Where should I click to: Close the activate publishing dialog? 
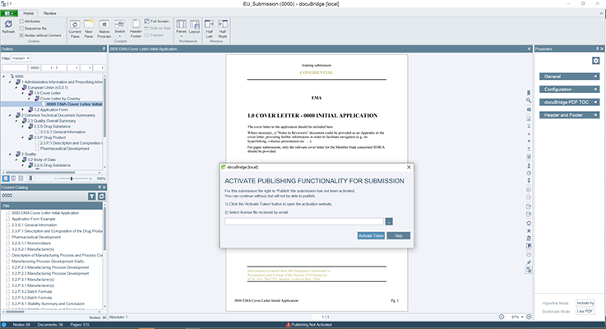[x=409, y=167]
